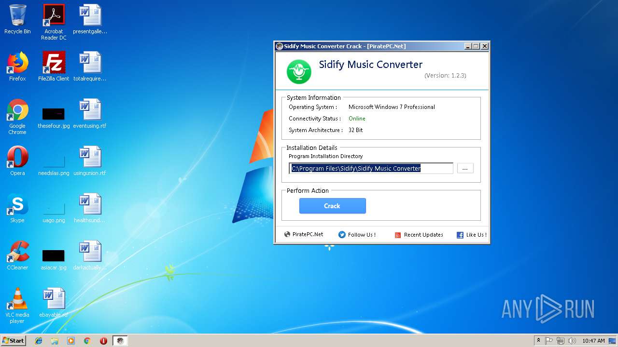Open the folder browse (...) button
The height and width of the screenshot is (347, 618).
pyautogui.click(x=465, y=168)
